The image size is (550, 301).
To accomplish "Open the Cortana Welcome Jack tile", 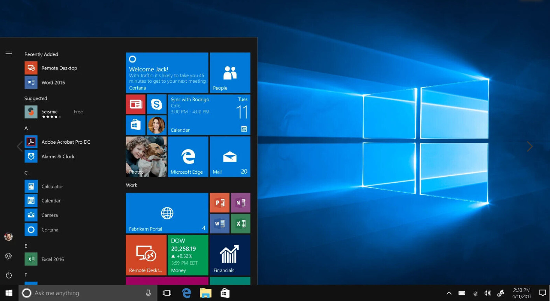I will pyautogui.click(x=167, y=73).
